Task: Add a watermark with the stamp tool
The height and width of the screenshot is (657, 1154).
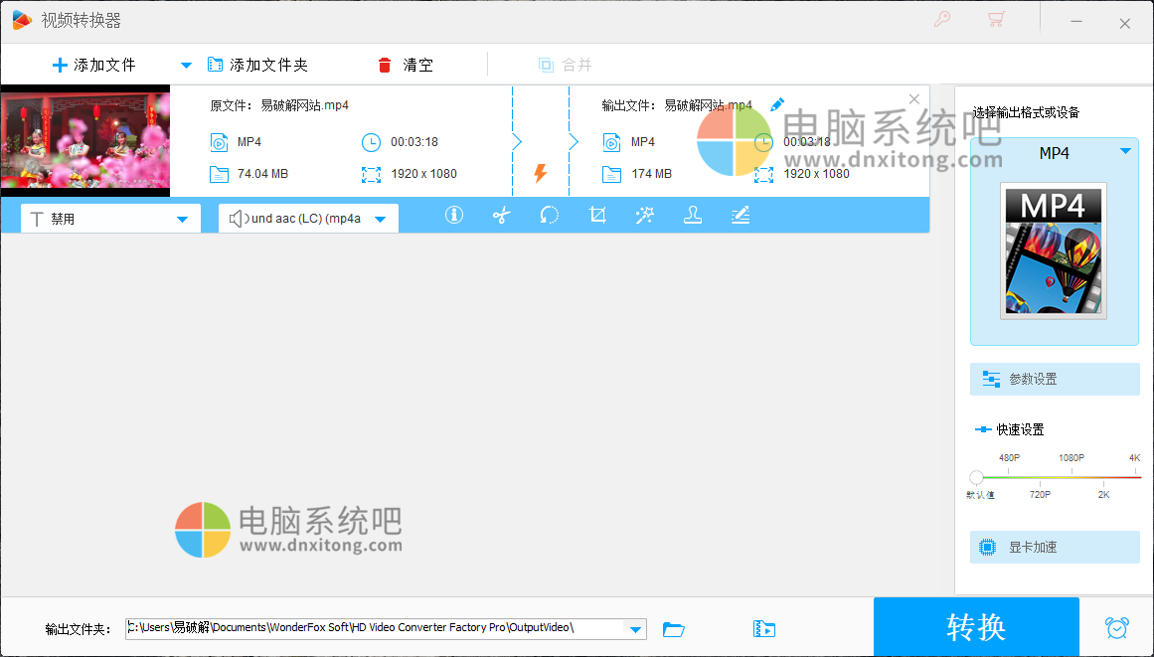Action: point(692,215)
